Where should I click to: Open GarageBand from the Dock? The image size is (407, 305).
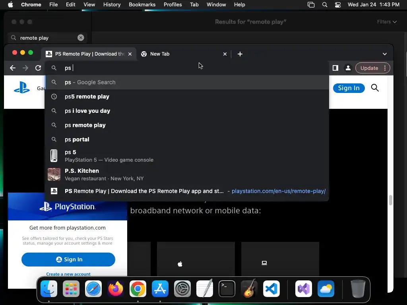coord(249,289)
